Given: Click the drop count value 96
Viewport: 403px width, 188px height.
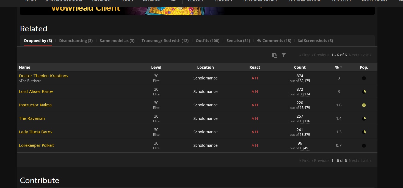Looking at the screenshot, I should point(300,143).
